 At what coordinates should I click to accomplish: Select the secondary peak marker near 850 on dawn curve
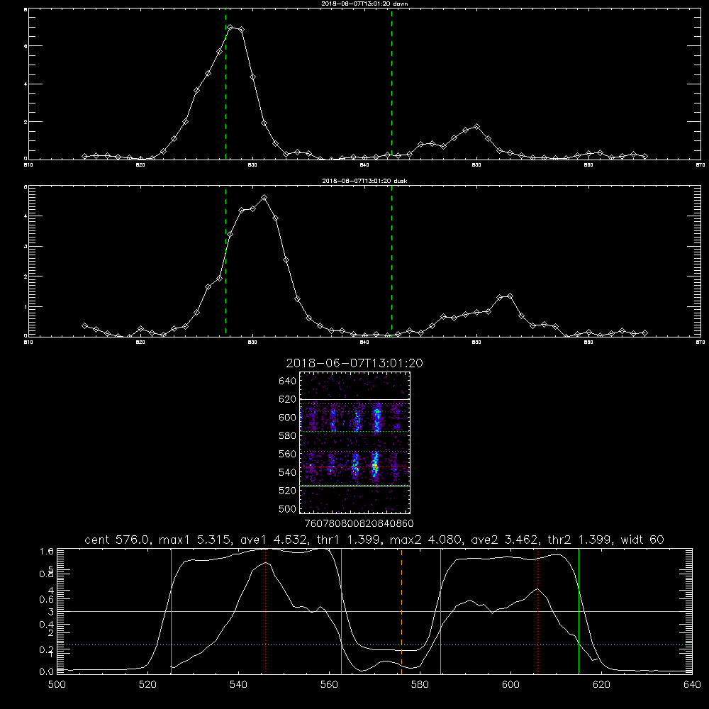(x=476, y=127)
